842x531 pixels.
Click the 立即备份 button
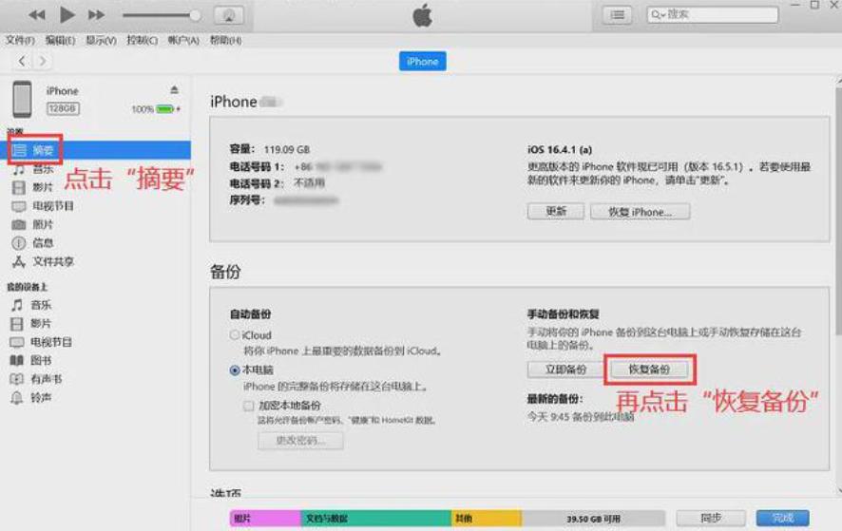565,370
